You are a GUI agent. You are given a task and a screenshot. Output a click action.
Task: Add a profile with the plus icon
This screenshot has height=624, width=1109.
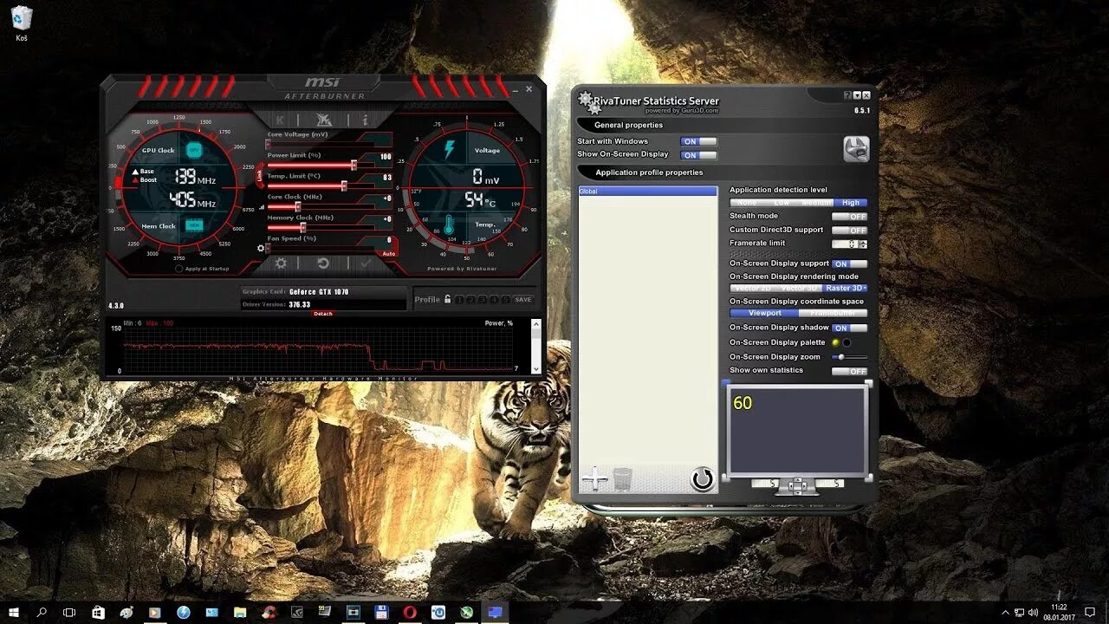tap(594, 478)
